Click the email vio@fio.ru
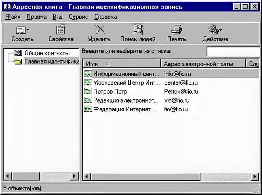This screenshot has width=262, height=195. [x=177, y=100]
